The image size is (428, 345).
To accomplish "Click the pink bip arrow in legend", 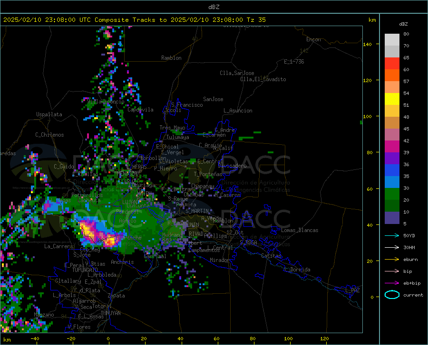I will point(392,271).
